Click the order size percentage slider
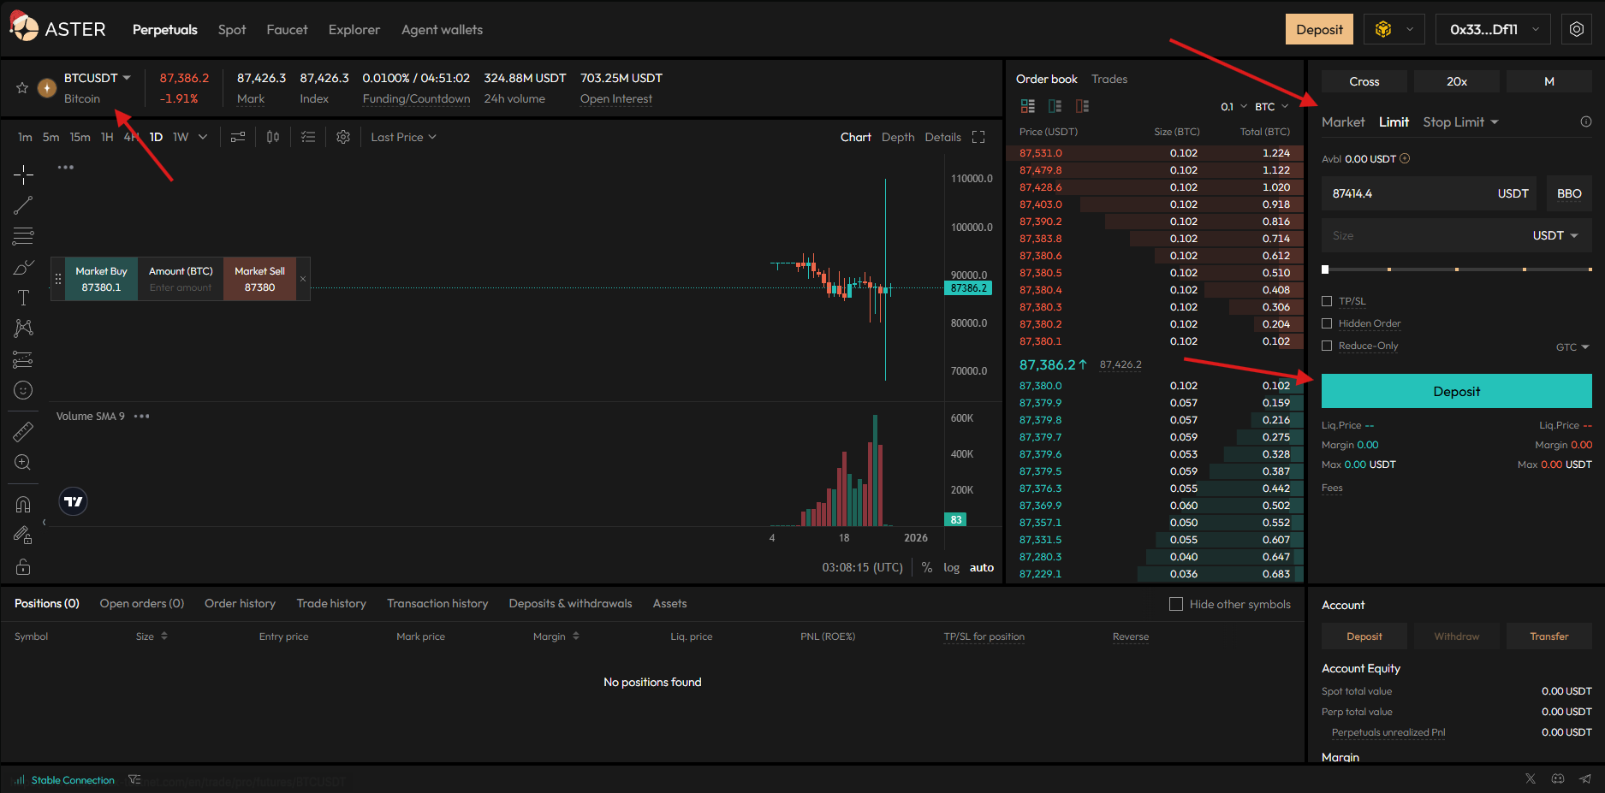Viewport: 1605px width, 793px height. 1456,269
